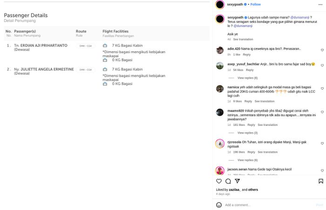Like the post with the heart icon
The width and height of the screenshot is (326, 210).
(x=219, y=181)
